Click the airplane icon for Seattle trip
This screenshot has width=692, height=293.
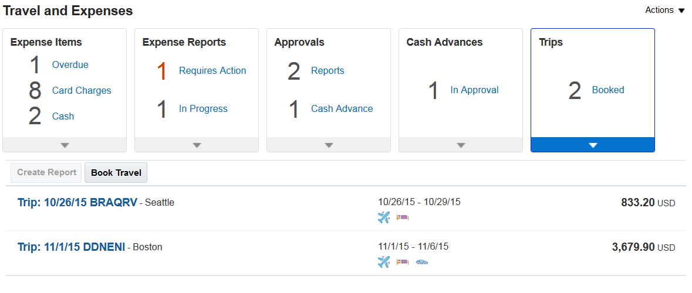[384, 217]
